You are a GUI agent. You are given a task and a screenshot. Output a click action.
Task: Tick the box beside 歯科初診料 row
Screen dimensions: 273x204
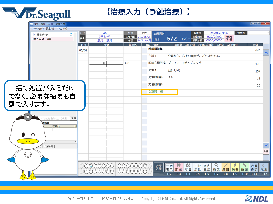point(144,50)
